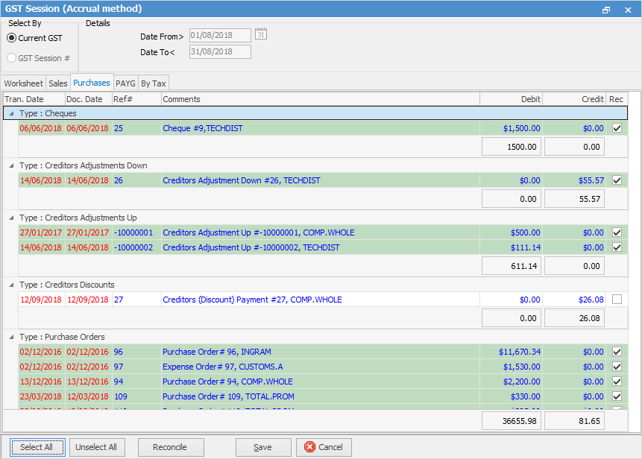Click the Save button

coord(262,447)
